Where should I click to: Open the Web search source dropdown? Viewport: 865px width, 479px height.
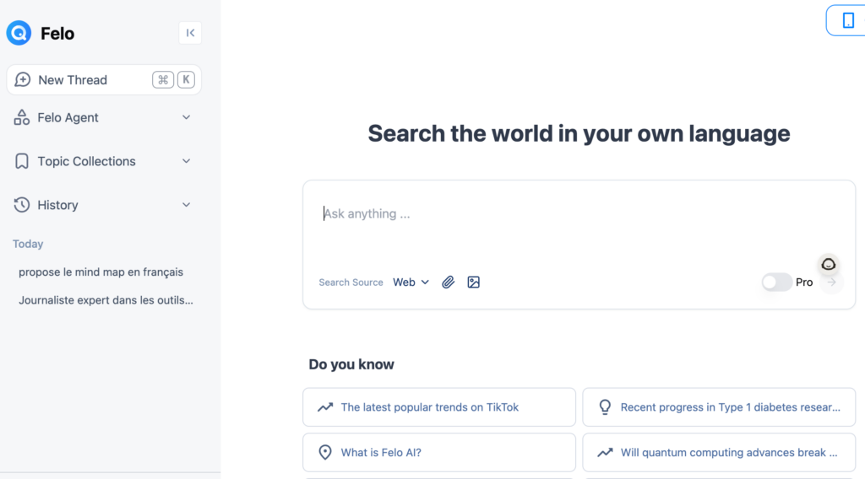pos(411,283)
